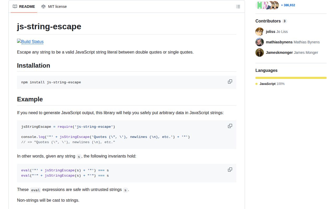Switch to the MIT license tab

tap(54, 7)
